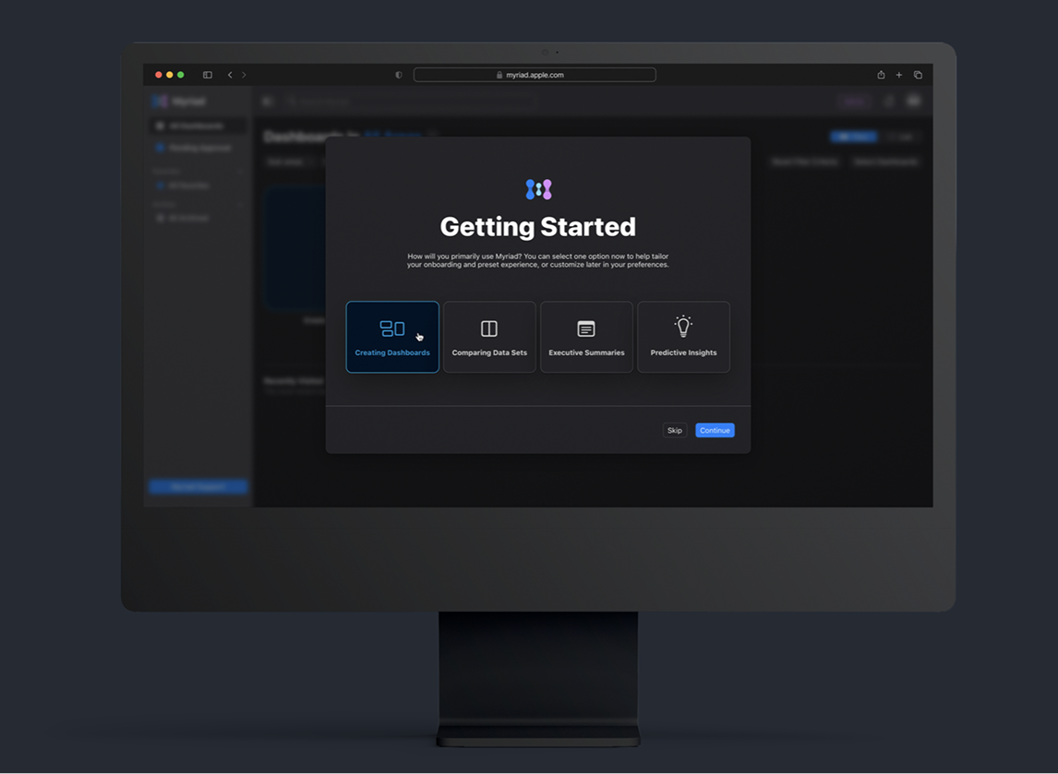The height and width of the screenshot is (774, 1058).
Task: Expand the first collapsed section in the sidebar
Action: pyautogui.click(x=240, y=171)
